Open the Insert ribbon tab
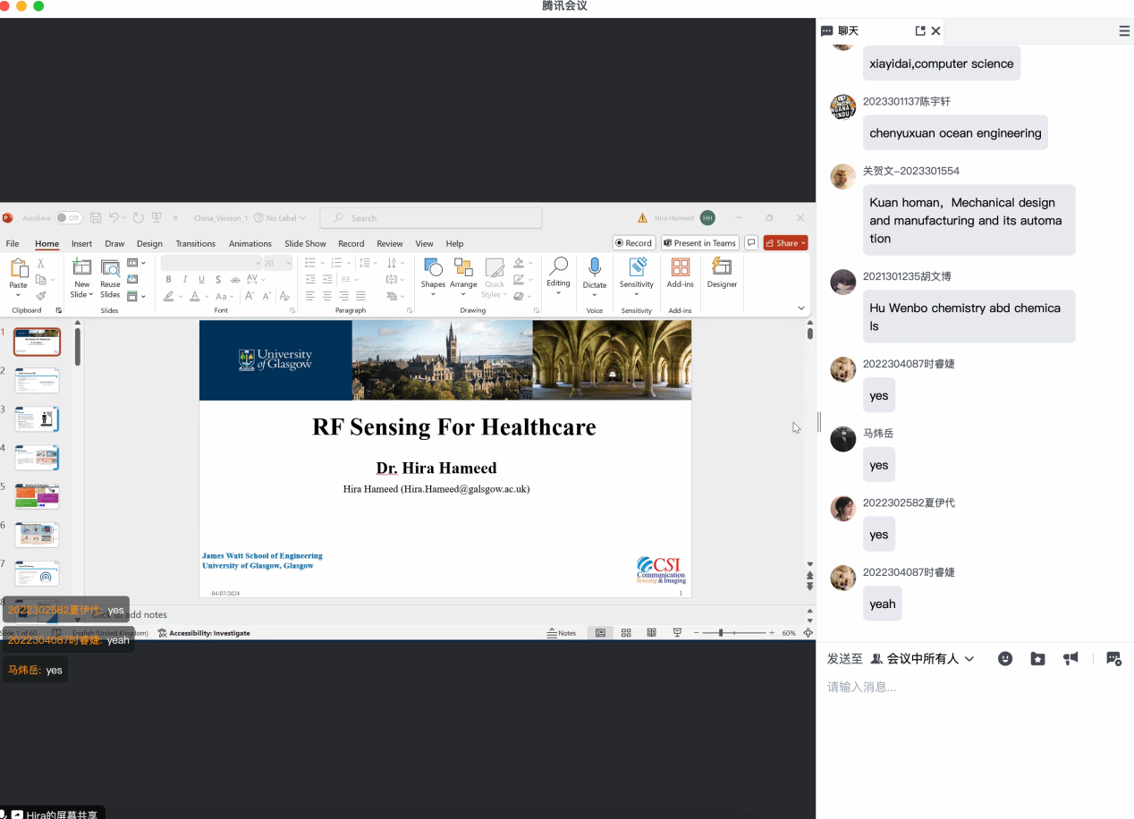Screen dimensions: 1134x819 81,243
